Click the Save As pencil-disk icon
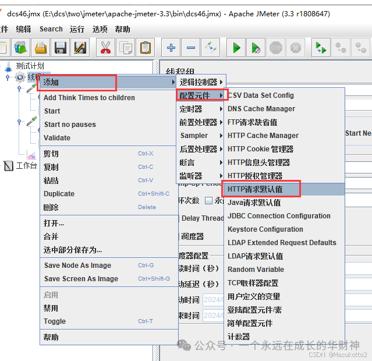Image resolution: width=372 pixels, height=361 pixels. [x=80, y=48]
